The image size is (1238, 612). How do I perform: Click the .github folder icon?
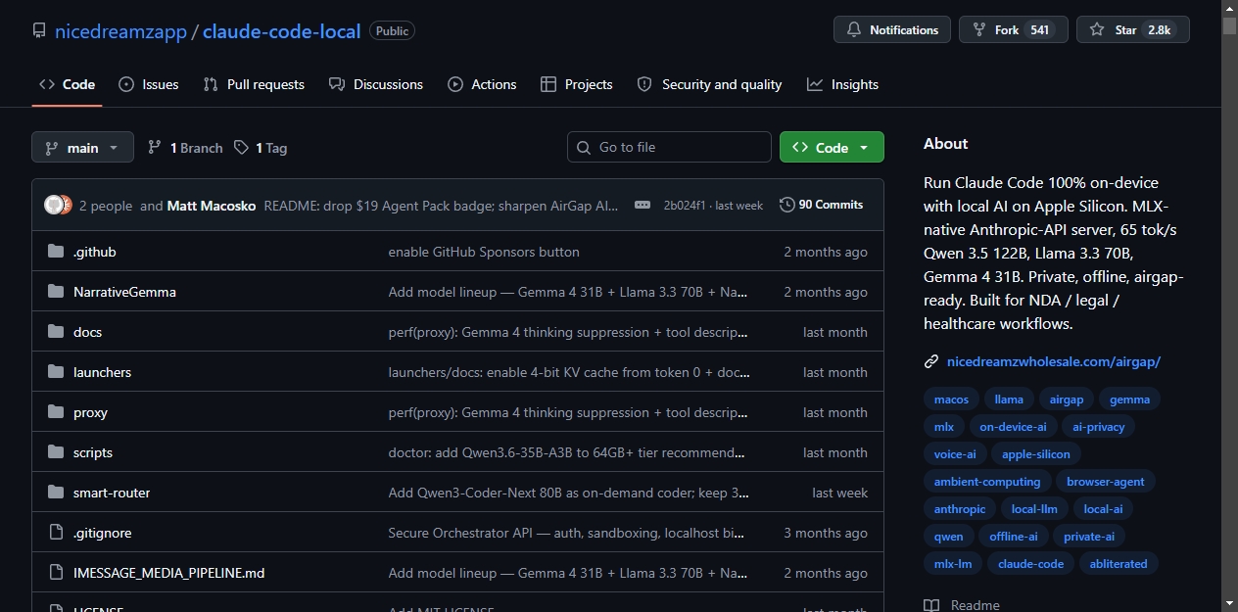(56, 252)
